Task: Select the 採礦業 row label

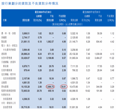Action: point(4,38)
